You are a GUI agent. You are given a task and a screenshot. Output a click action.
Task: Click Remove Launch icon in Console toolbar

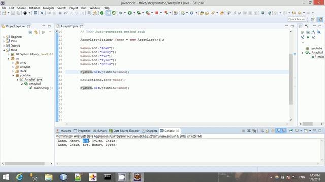click(x=249, y=131)
